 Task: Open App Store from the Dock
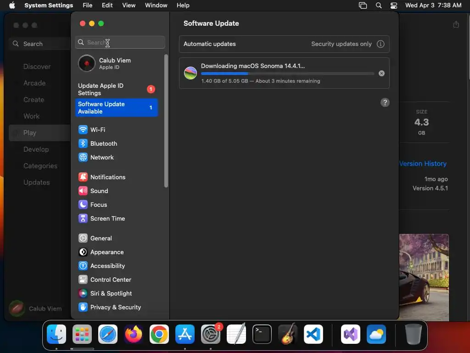[x=185, y=334]
